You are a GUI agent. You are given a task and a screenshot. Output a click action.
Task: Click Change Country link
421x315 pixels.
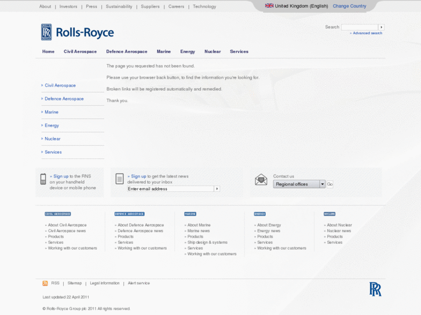point(349,6)
